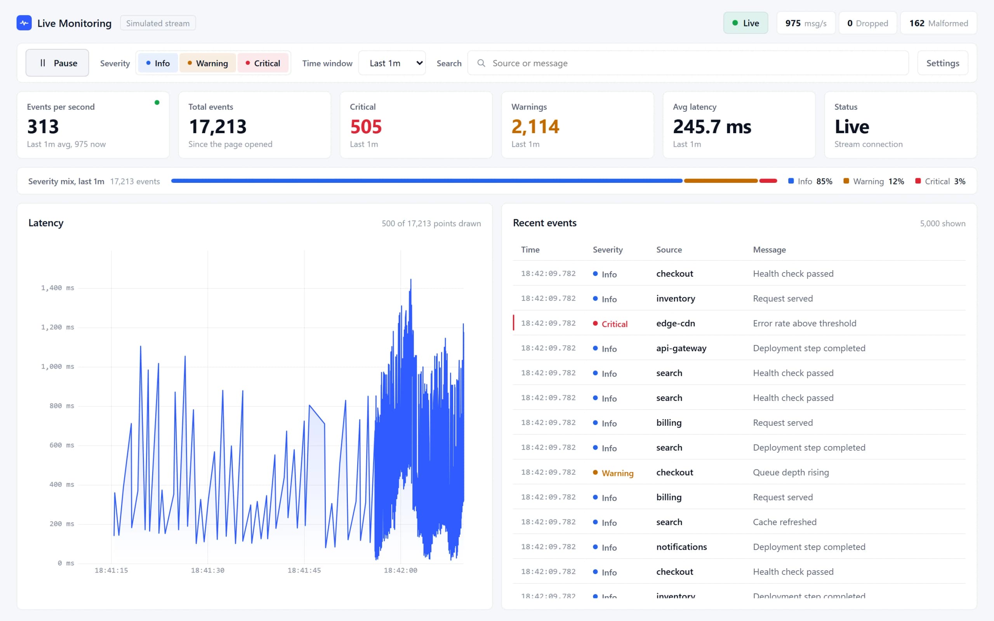
Task: Click the green Live status indicator
Action: coord(745,23)
